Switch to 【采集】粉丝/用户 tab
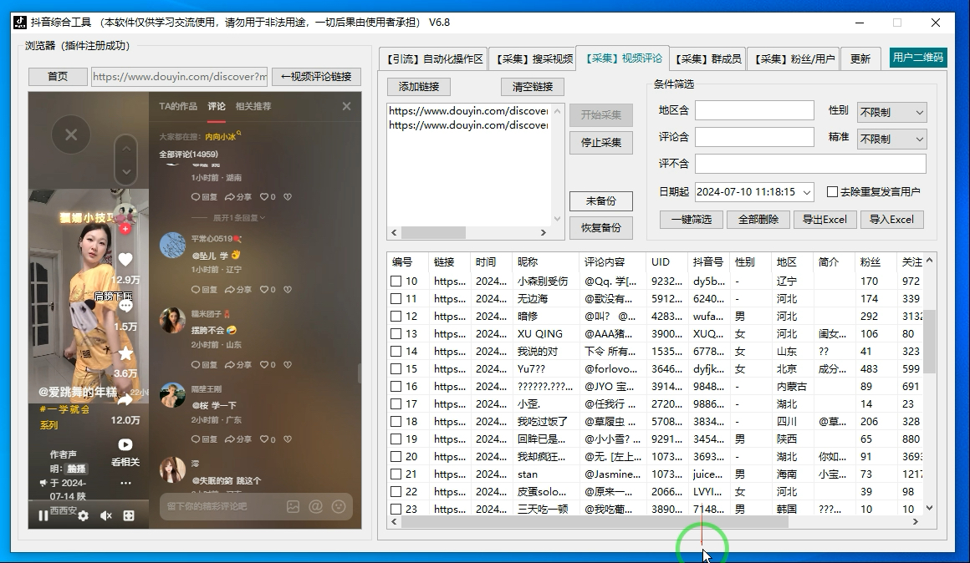Screen dimensions: 970x563 click(794, 58)
